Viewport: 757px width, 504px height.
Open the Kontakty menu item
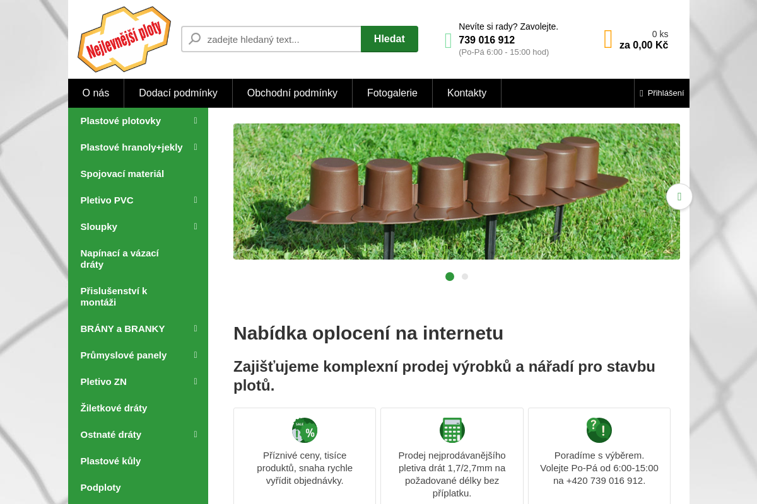[467, 93]
